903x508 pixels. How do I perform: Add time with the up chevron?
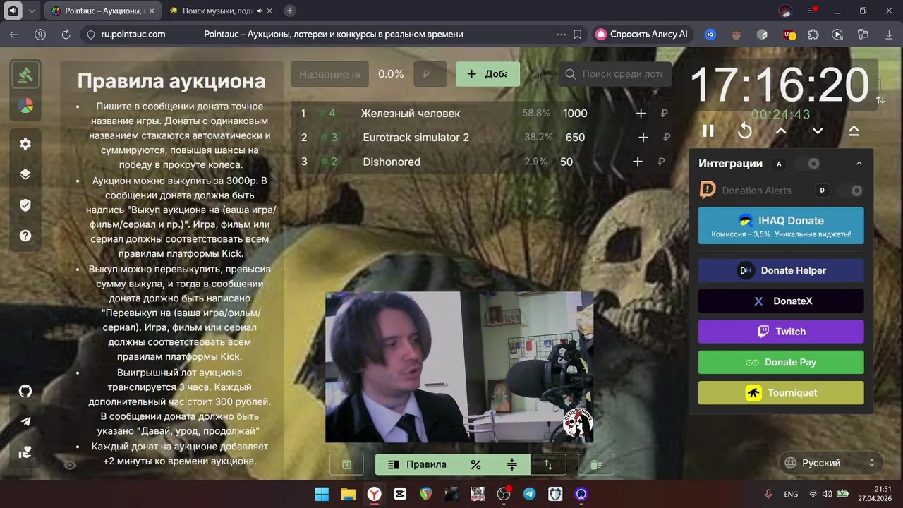click(781, 131)
